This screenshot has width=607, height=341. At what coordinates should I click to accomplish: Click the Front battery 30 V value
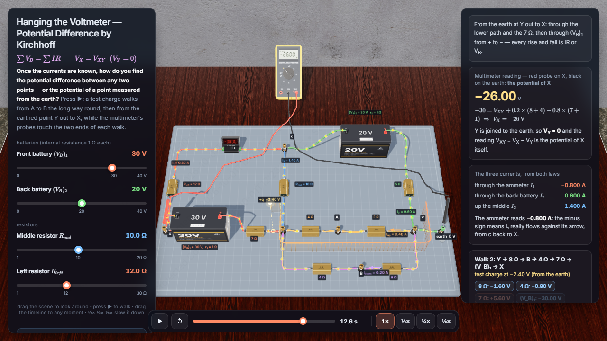tap(139, 154)
